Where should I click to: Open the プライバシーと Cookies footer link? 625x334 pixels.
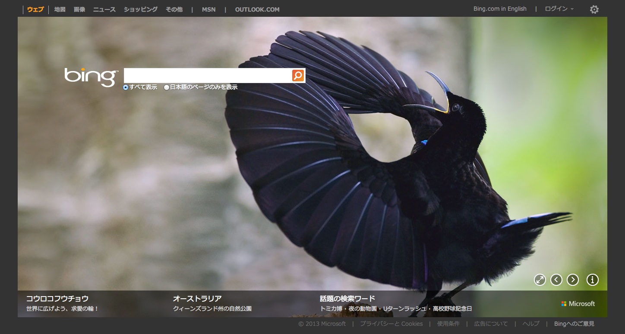click(391, 324)
